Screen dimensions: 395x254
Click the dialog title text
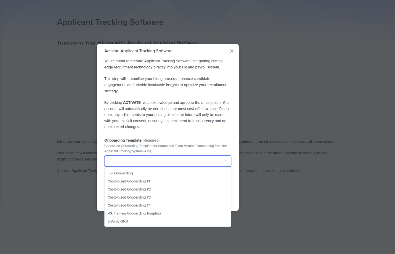[138, 51]
